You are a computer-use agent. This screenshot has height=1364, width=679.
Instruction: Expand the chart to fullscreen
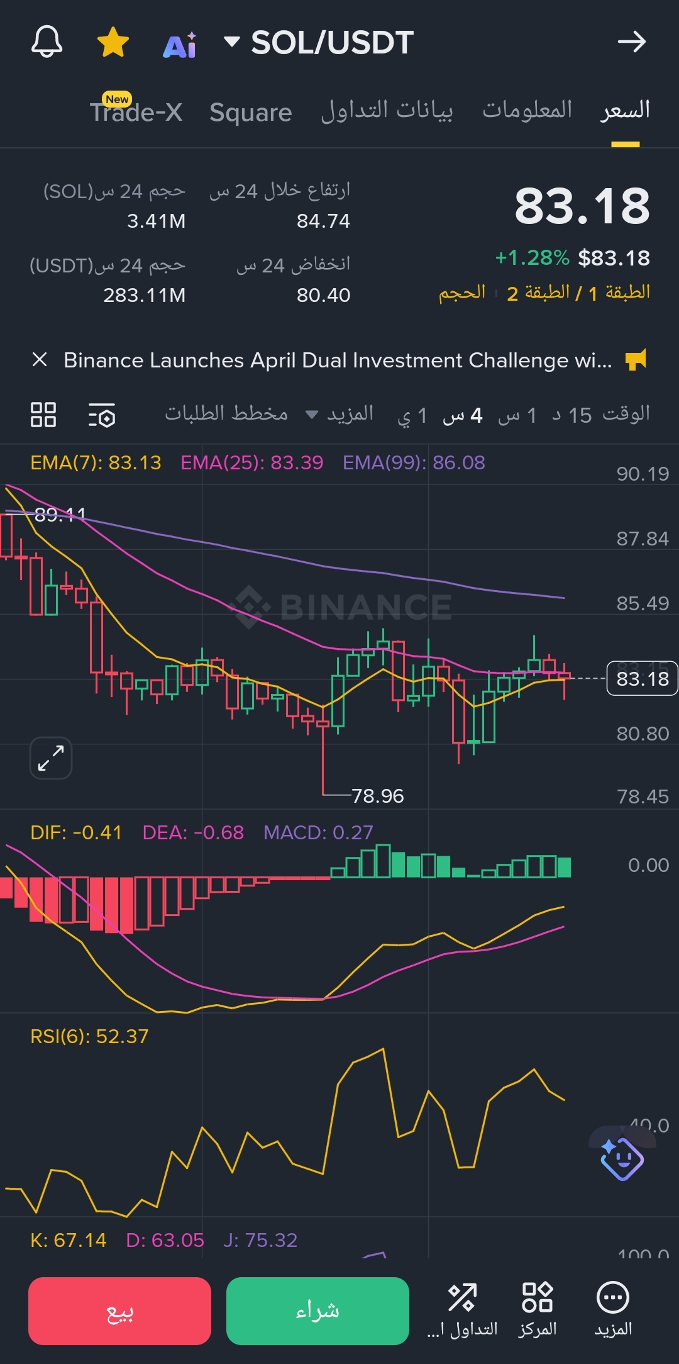pyautogui.click(x=51, y=757)
